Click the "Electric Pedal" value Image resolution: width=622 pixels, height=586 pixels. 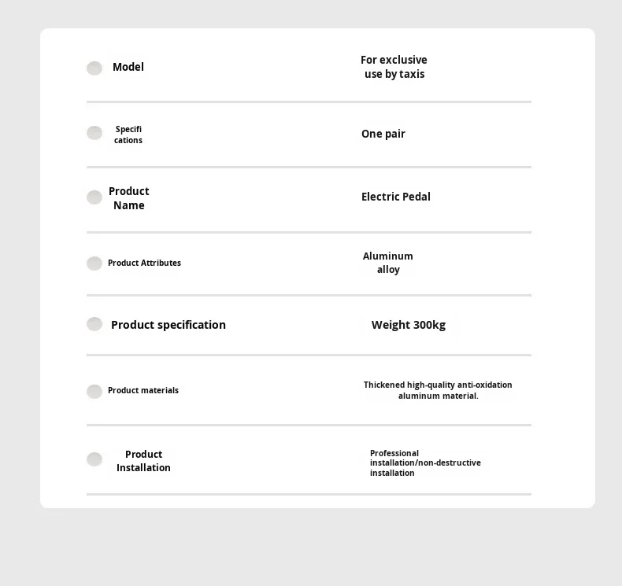[396, 197]
